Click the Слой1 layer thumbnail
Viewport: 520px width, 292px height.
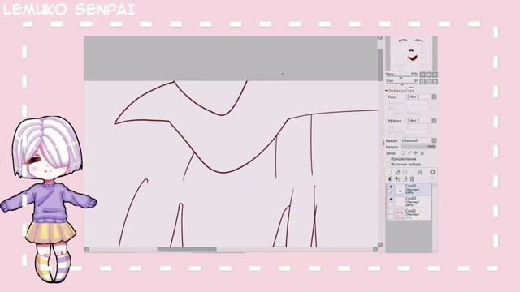tap(400, 214)
